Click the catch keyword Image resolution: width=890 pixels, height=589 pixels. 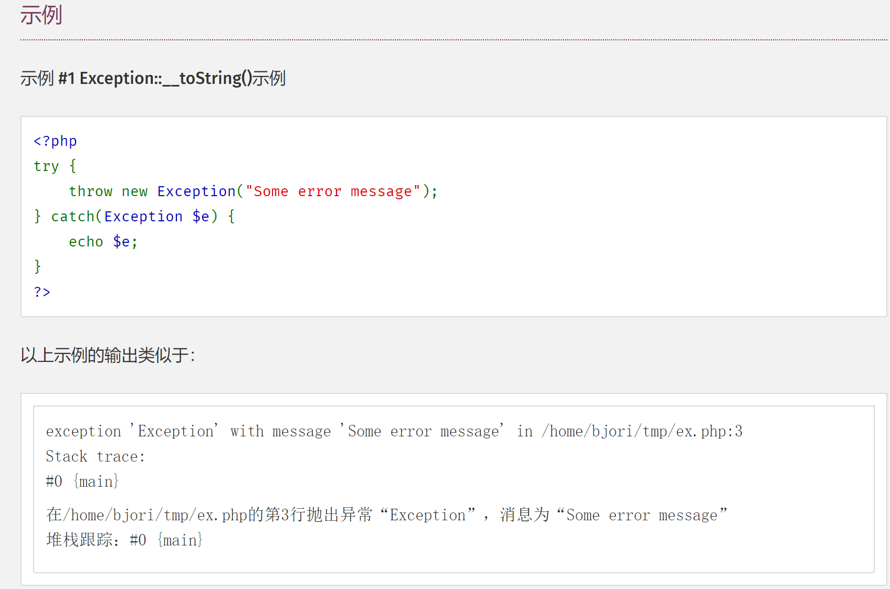coord(72,217)
